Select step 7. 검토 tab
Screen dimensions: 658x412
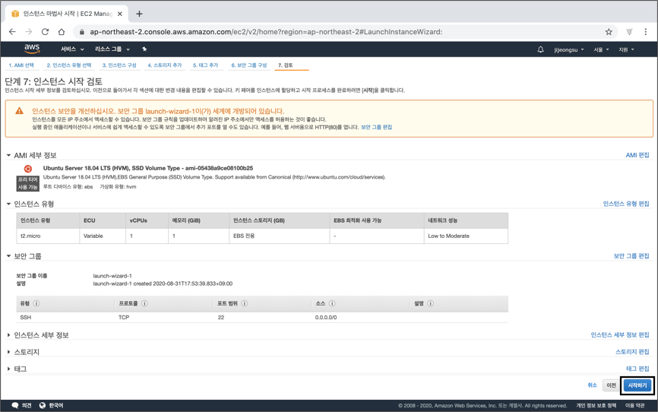point(286,65)
